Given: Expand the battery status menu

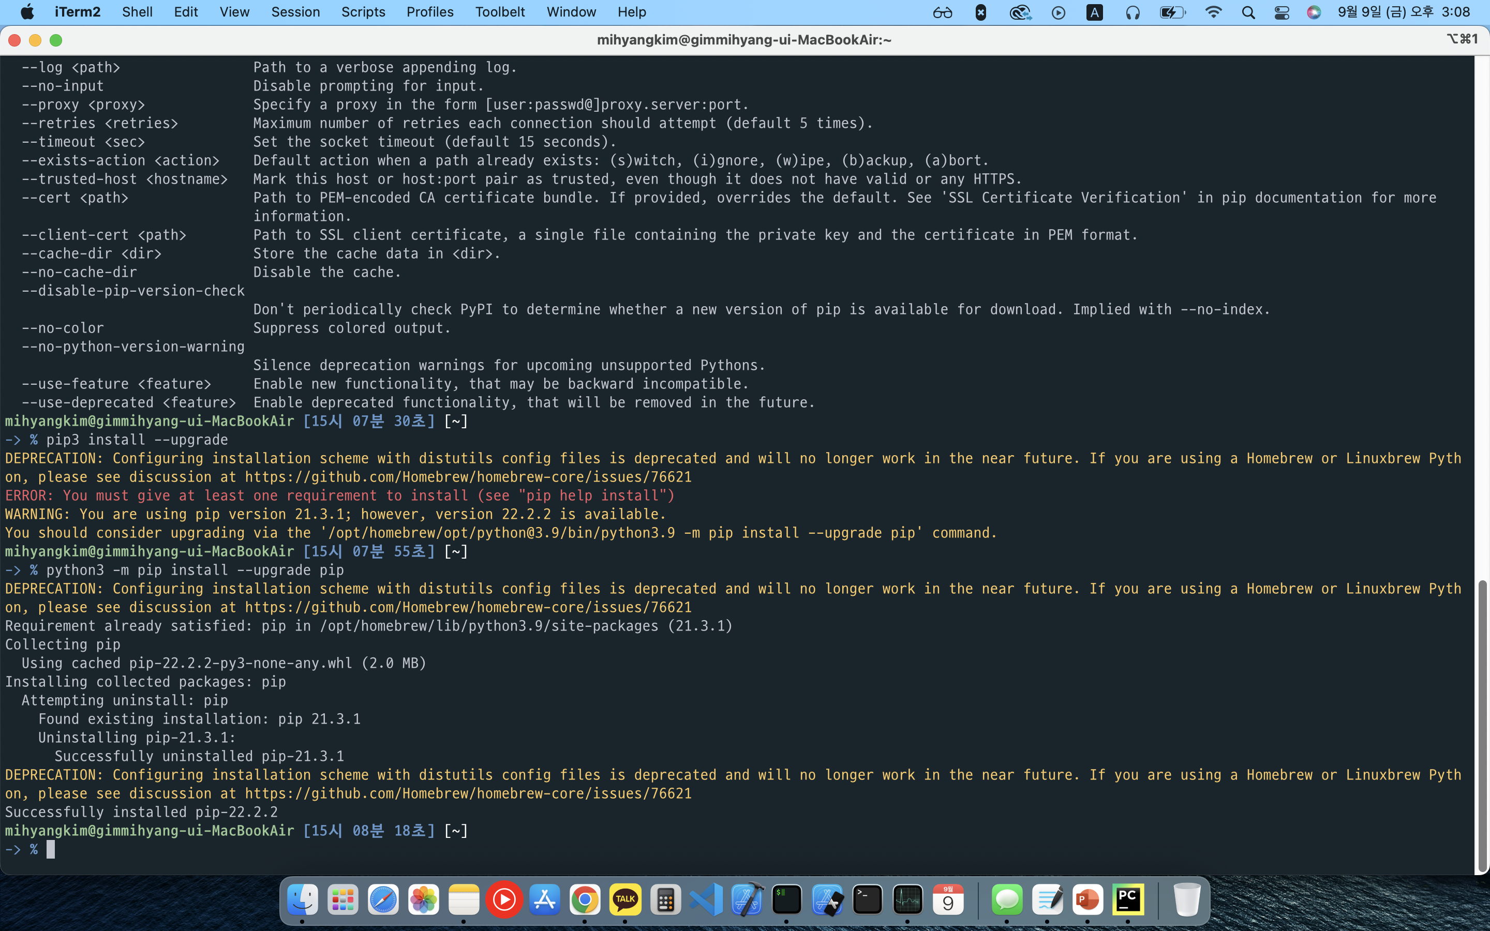Looking at the screenshot, I should click(1172, 12).
